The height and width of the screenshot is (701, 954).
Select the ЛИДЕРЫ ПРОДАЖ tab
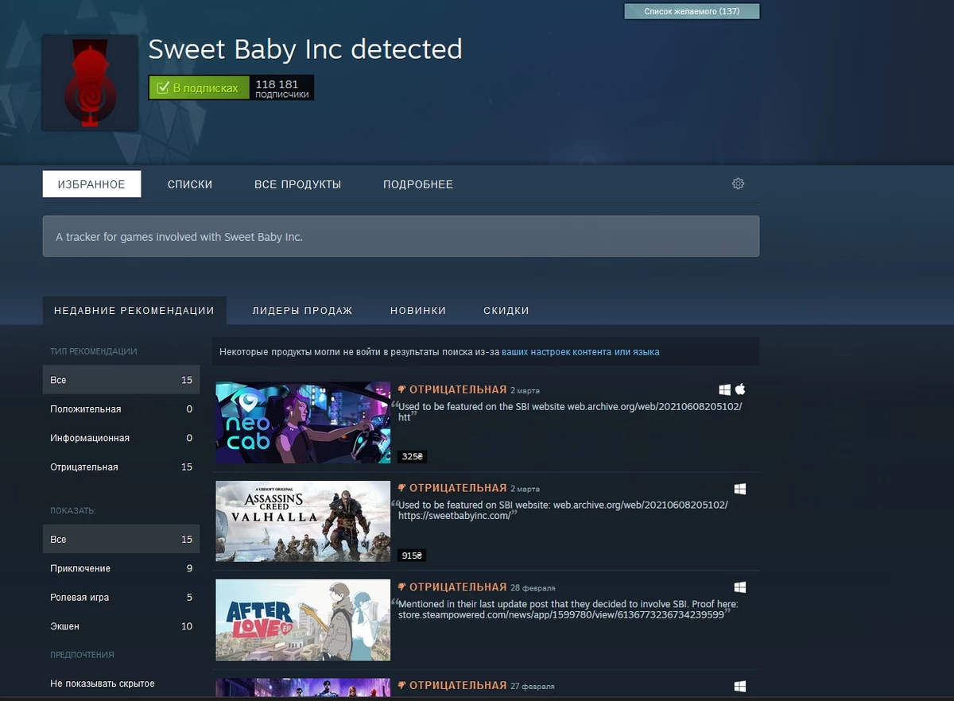302,311
